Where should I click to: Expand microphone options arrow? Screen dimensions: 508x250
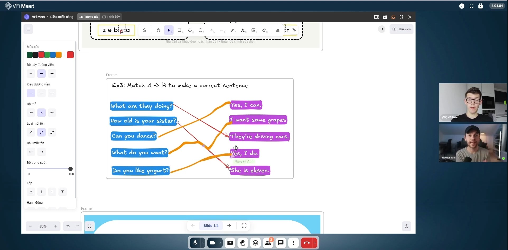point(203,243)
